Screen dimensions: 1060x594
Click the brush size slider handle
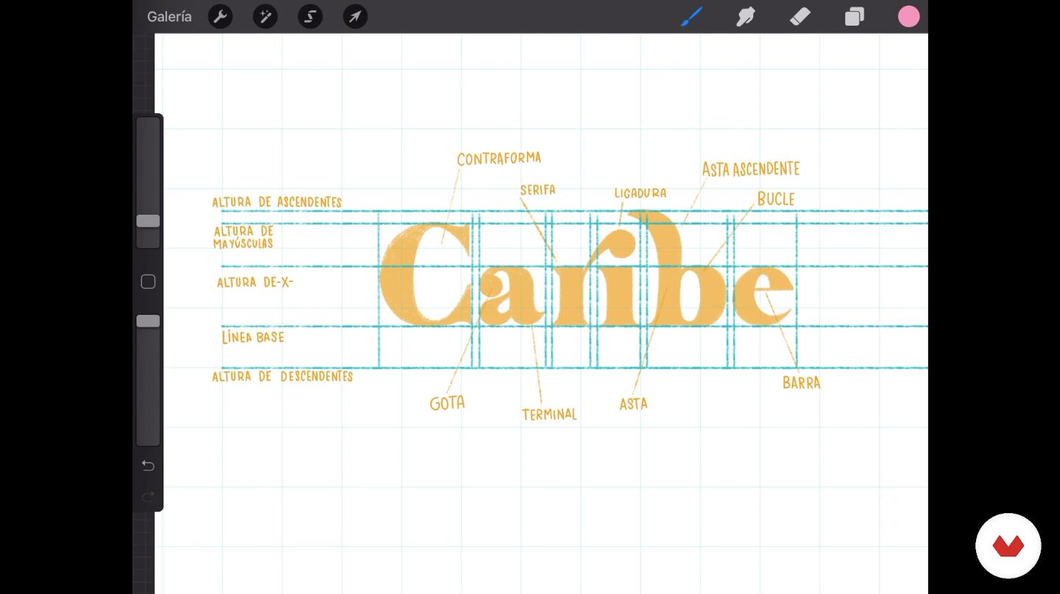tap(148, 221)
